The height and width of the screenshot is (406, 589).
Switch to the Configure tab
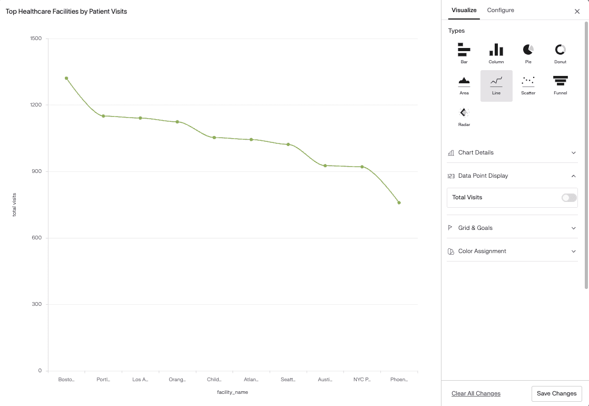pos(500,10)
